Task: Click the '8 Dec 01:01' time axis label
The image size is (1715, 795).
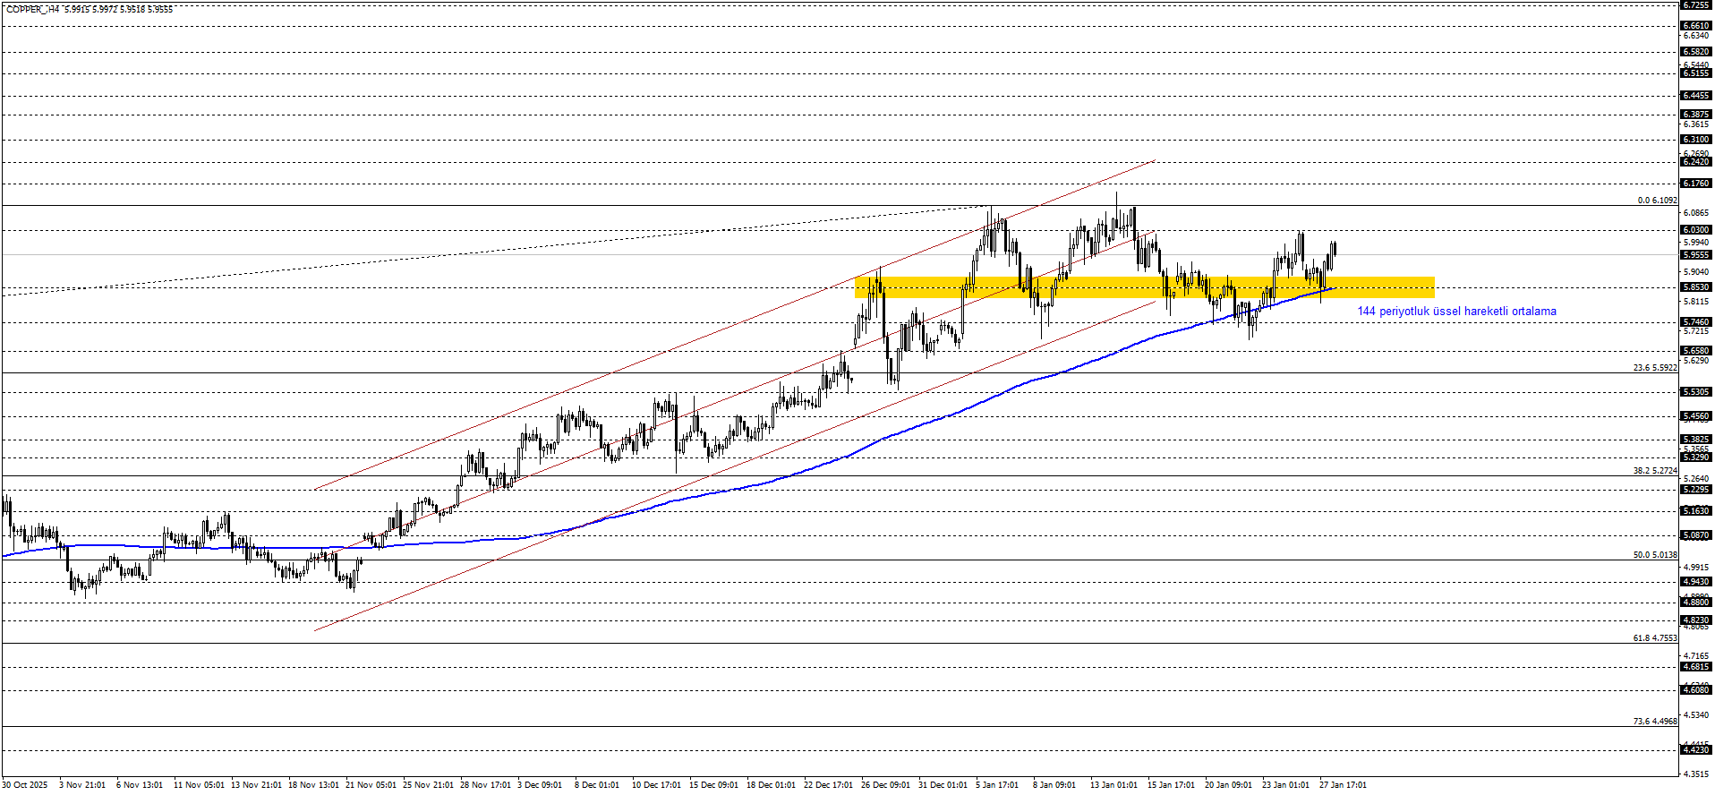Action: 596,785
